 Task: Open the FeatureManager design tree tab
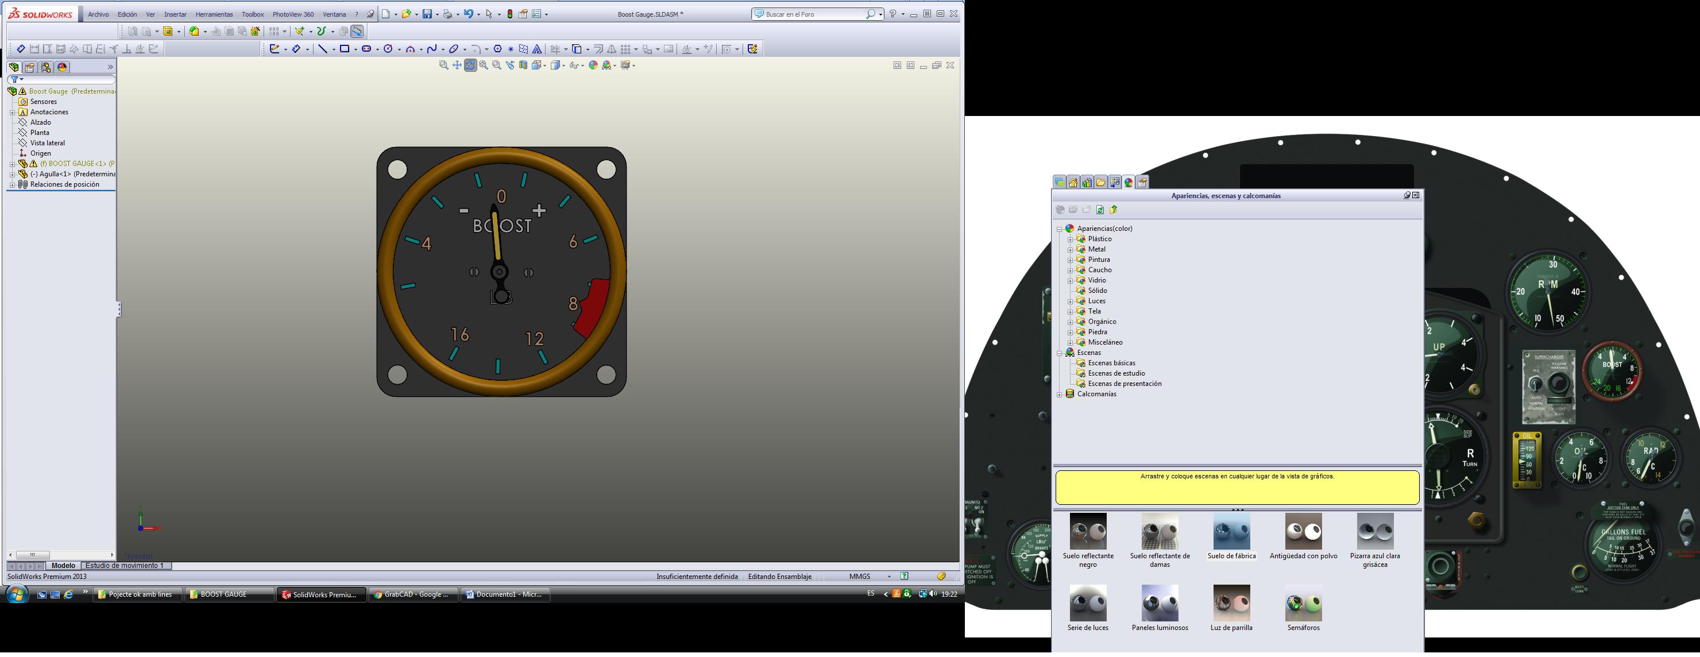pyautogui.click(x=14, y=67)
